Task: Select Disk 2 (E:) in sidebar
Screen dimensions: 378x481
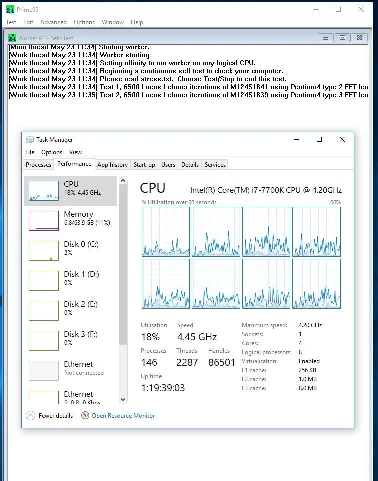Action: (70, 310)
